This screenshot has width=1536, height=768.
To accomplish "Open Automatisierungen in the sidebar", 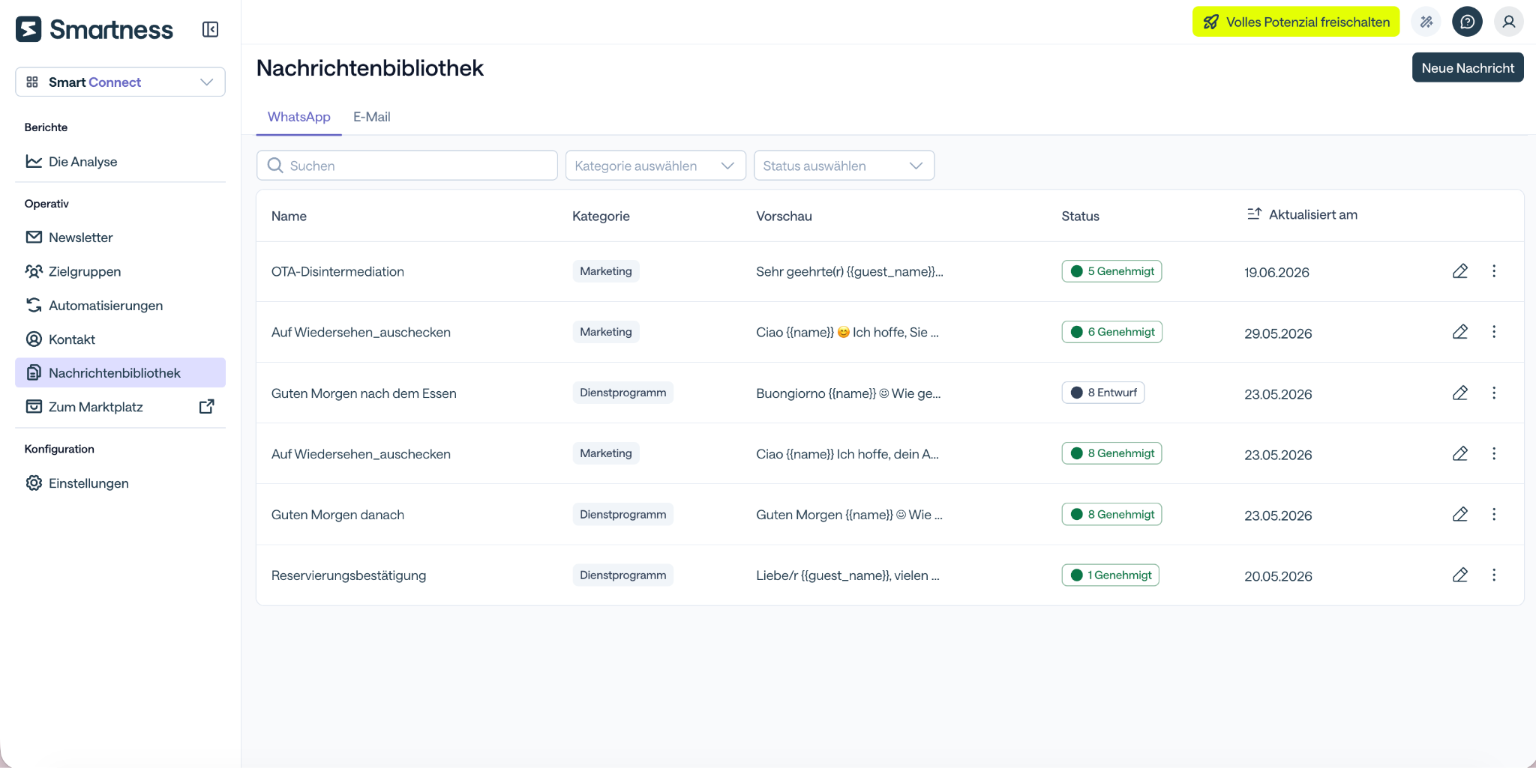I will (120, 305).
